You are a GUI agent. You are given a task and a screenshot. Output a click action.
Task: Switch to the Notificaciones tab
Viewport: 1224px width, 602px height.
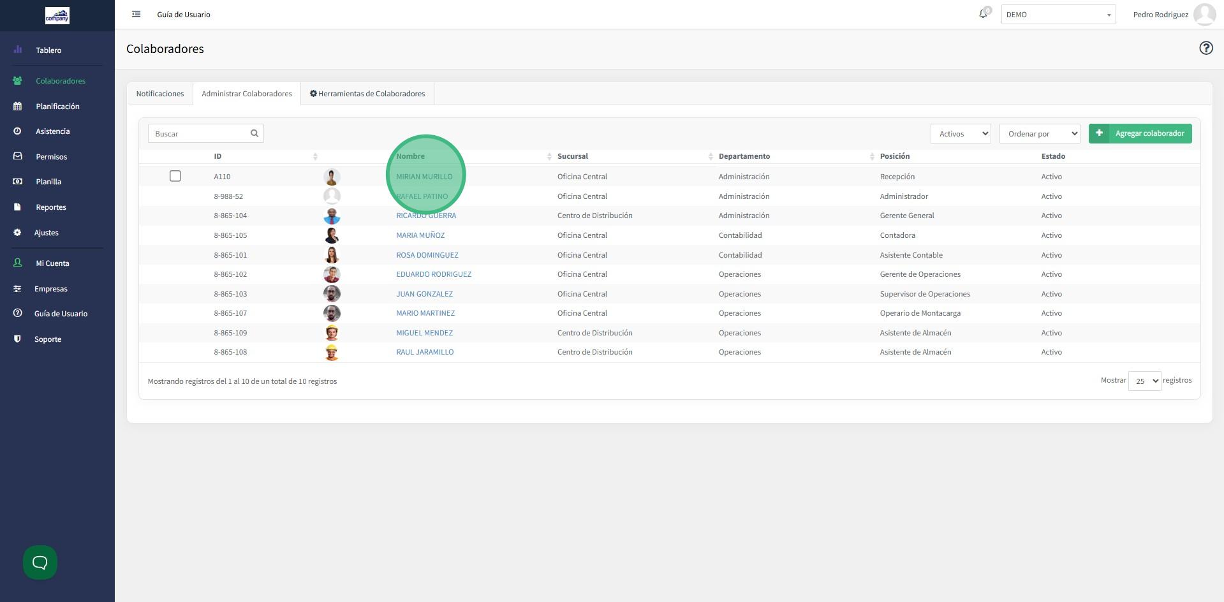click(159, 94)
